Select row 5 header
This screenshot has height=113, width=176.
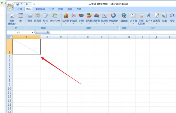10,69
